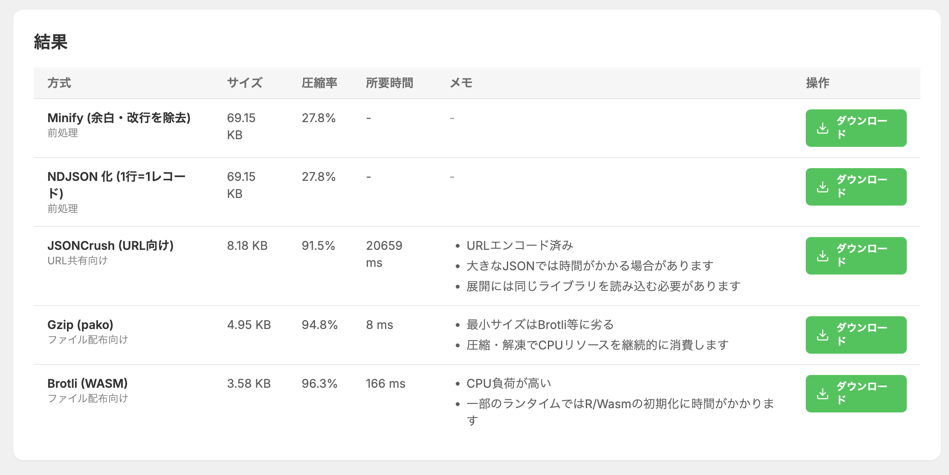The height and width of the screenshot is (475, 949).
Task: Select the Minify (余白・改行を除去) method name
Action: pyautogui.click(x=119, y=118)
